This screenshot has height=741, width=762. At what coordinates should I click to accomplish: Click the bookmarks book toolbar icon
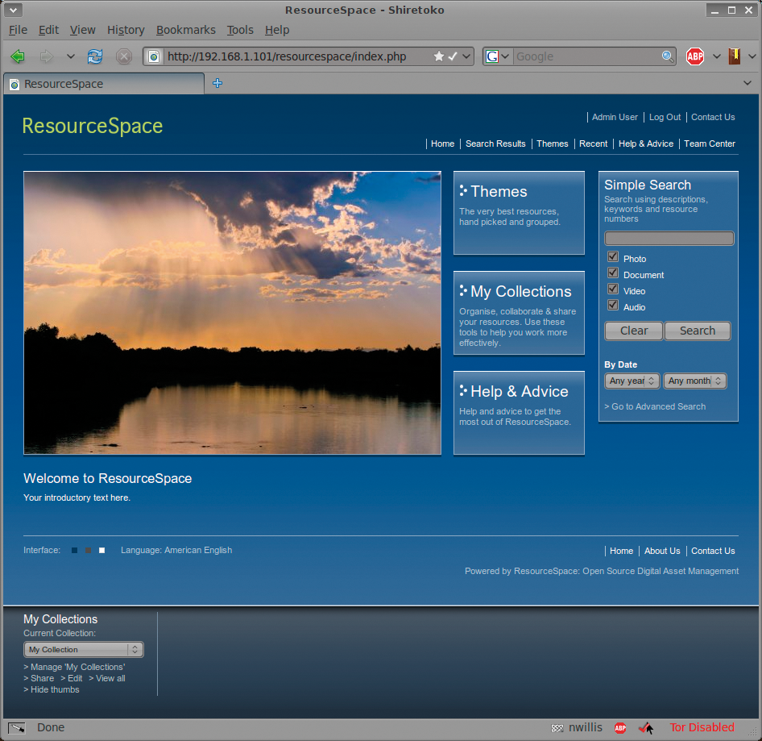[735, 56]
